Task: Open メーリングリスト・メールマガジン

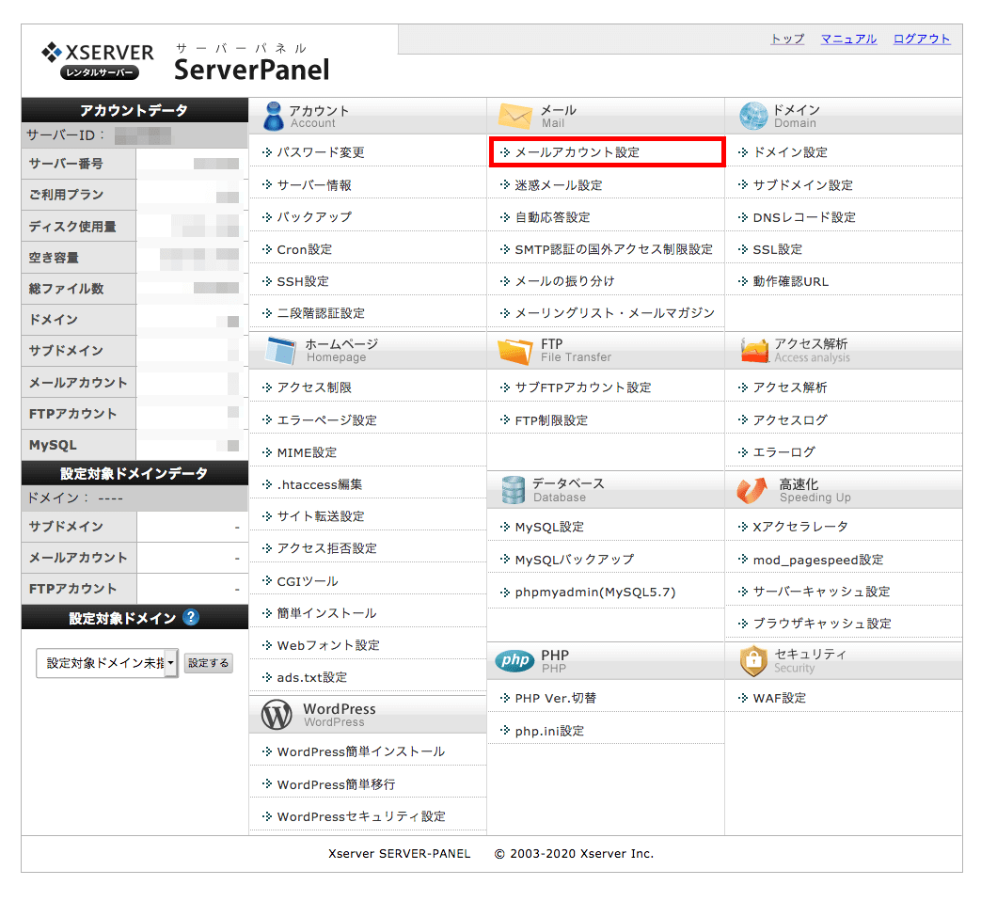Action: 614,313
